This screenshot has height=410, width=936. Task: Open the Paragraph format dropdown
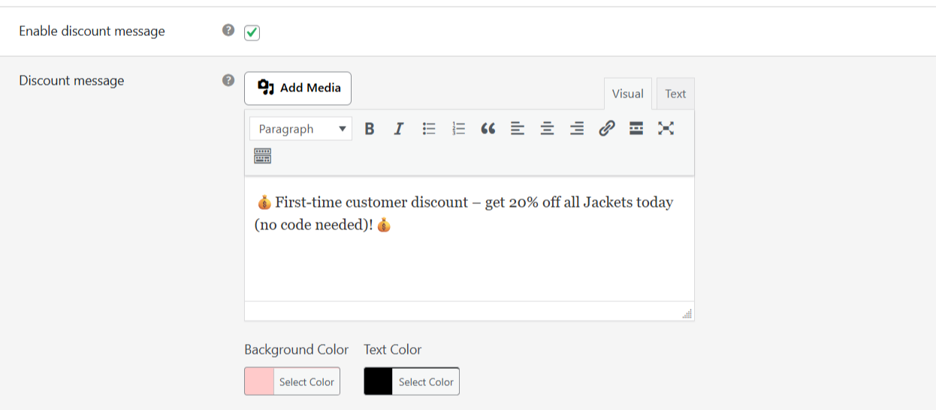pos(300,129)
